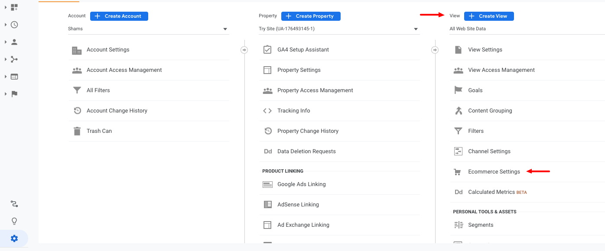Open the Attribution icon near the sidebar bottom
605x251 pixels.
click(x=14, y=203)
